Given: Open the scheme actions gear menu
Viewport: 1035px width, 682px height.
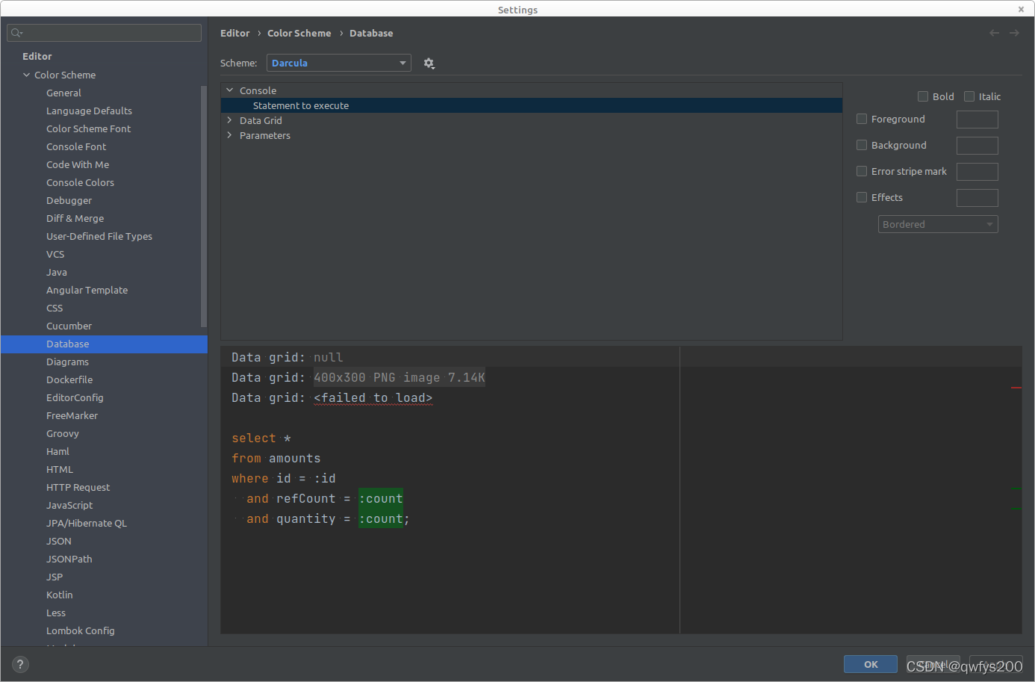Looking at the screenshot, I should click(429, 63).
